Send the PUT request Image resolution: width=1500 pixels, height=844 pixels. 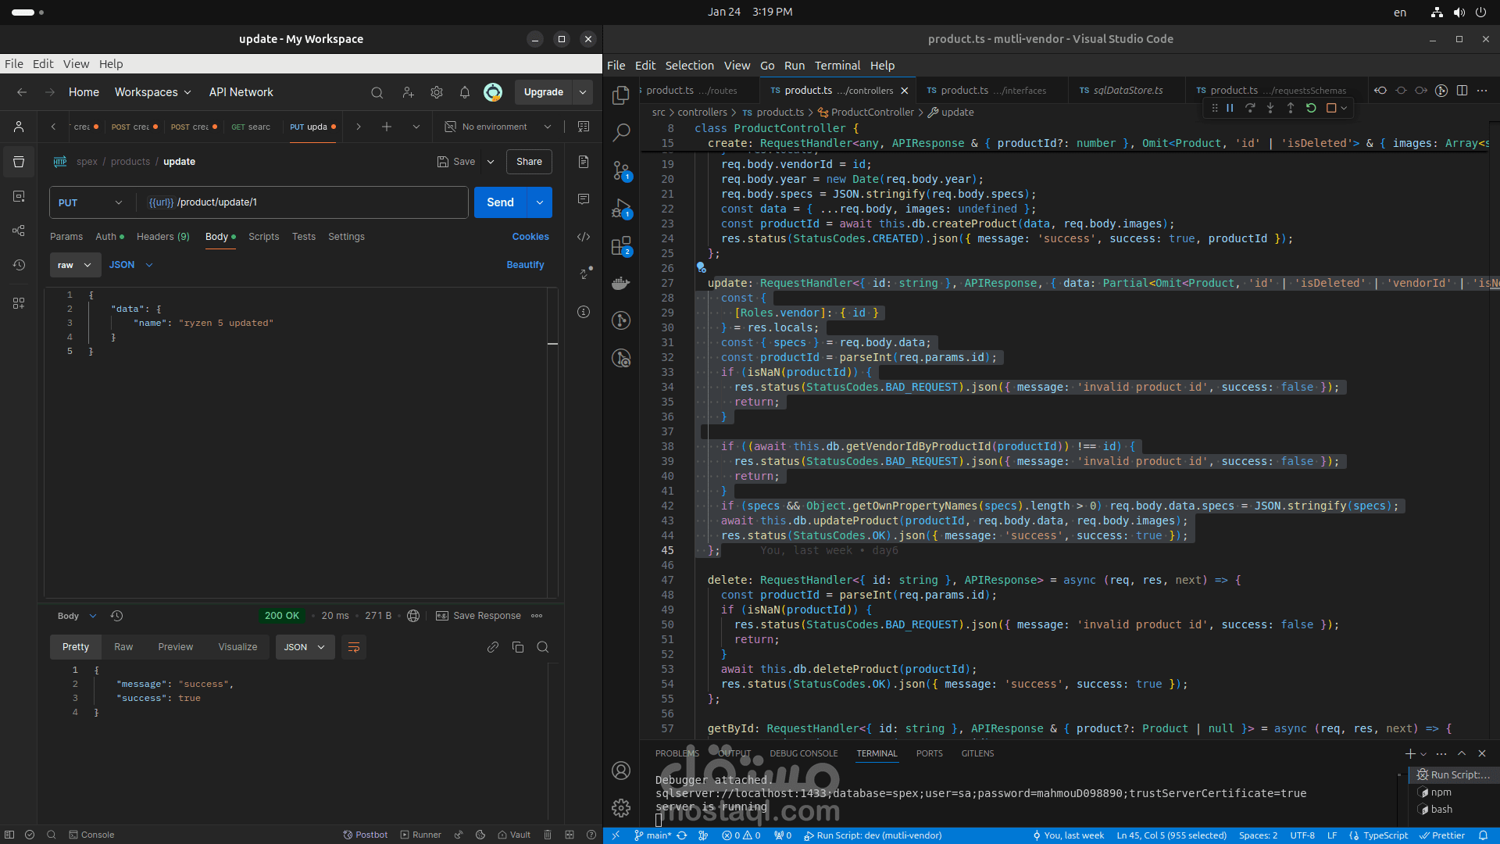(500, 202)
